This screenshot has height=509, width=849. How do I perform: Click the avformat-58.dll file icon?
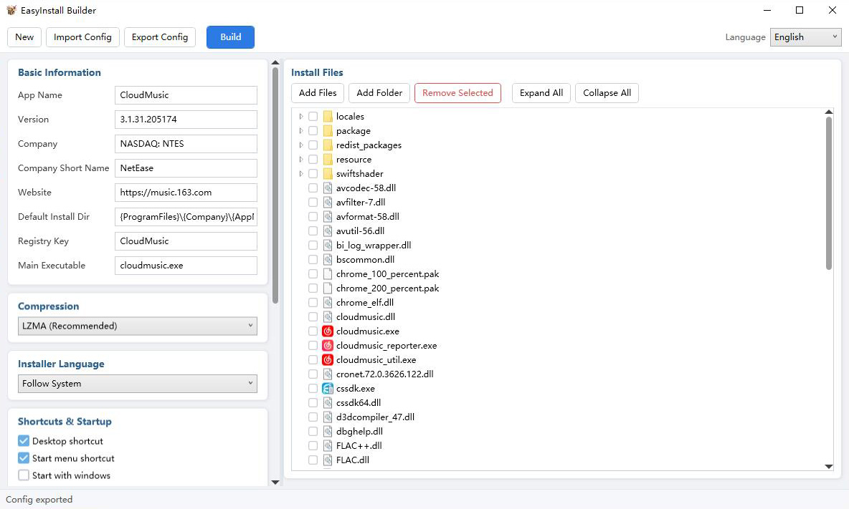tap(328, 217)
